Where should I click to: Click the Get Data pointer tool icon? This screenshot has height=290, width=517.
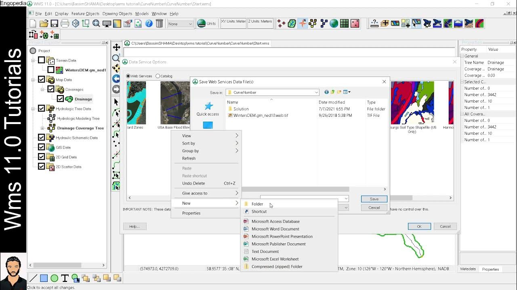(416, 24)
